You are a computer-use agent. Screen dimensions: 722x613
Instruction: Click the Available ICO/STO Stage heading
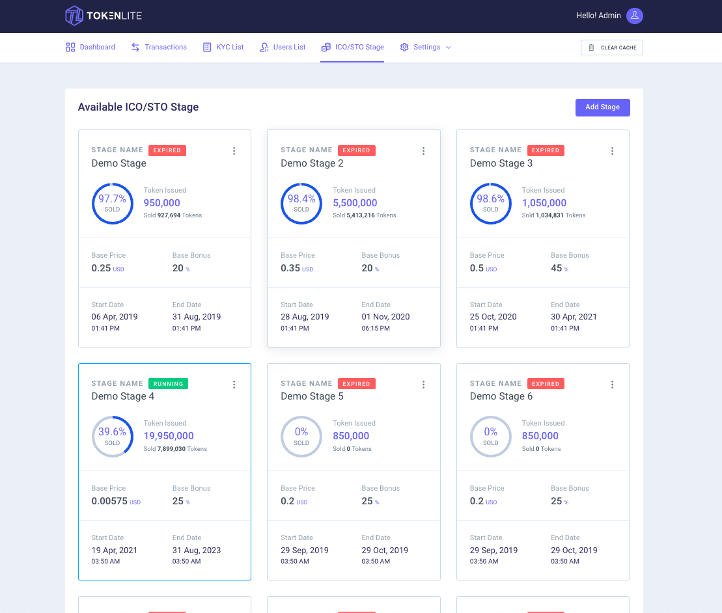[138, 107]
